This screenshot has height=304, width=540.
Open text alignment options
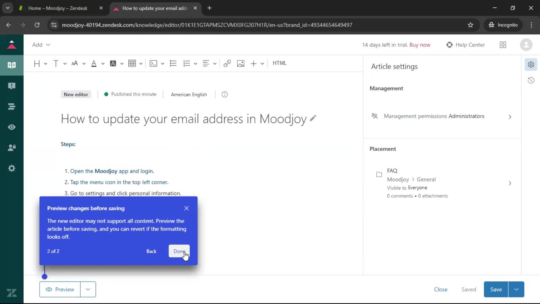pos(206,64)
